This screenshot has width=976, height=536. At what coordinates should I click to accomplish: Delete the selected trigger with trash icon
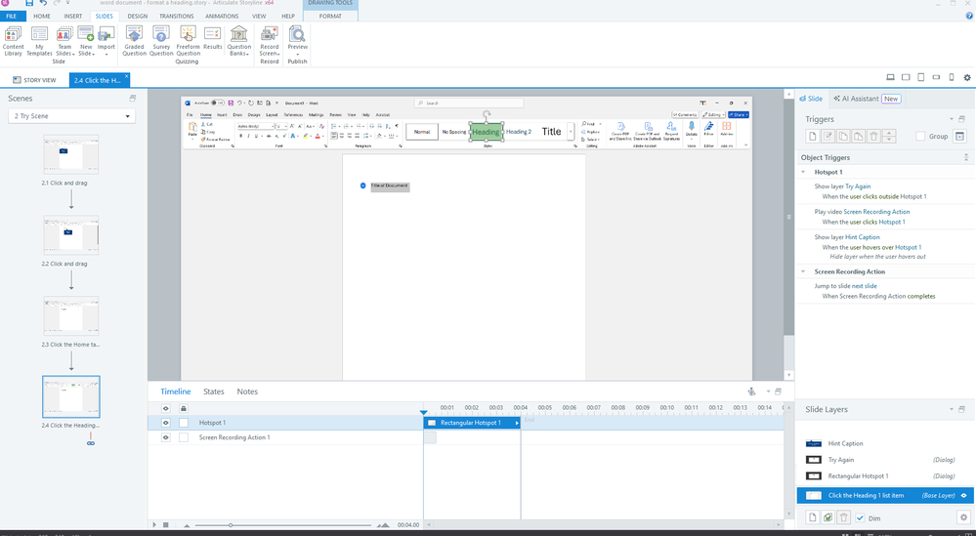(x=874, y=136)
